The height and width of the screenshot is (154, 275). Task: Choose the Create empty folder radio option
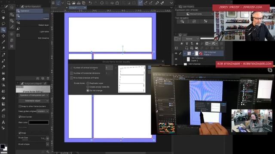(x=88, y=87)
